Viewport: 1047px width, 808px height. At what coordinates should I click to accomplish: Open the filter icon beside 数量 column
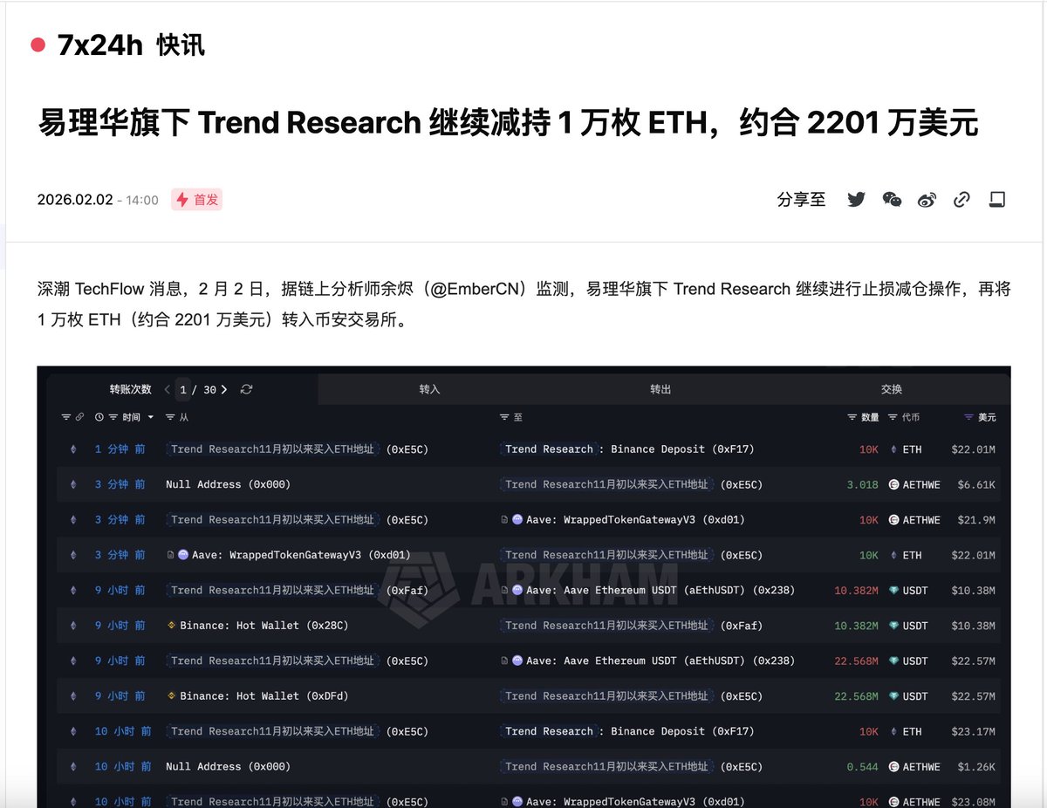click(x=852, y=418)
